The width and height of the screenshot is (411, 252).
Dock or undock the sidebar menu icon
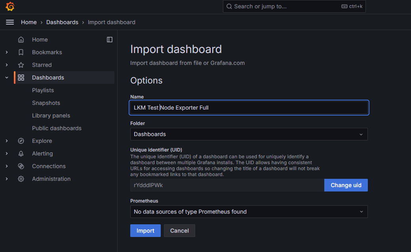[110, 40]
